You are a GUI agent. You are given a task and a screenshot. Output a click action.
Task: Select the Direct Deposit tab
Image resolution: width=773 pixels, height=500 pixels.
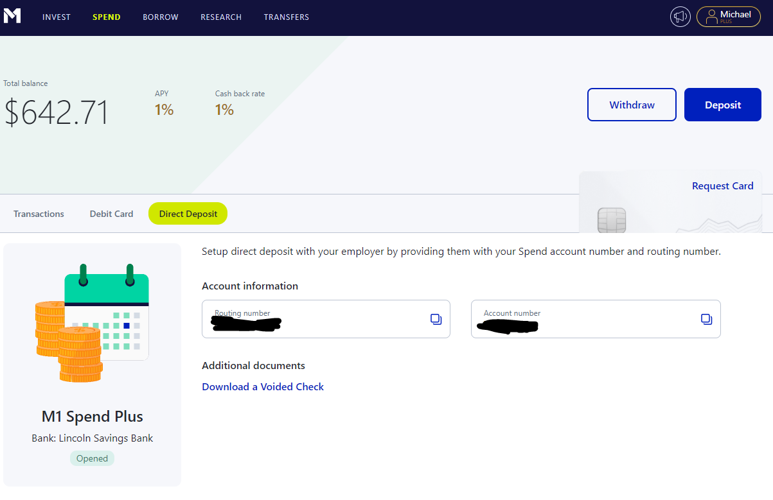tap(188, 214)
